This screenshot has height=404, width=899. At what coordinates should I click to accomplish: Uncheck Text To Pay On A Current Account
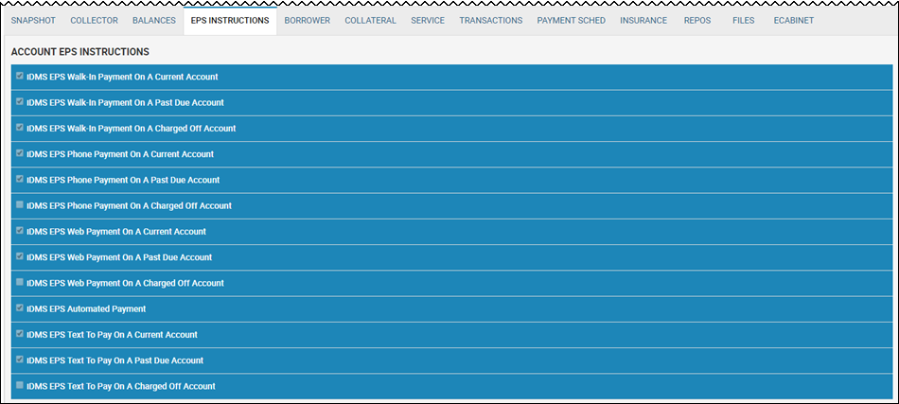20,334
